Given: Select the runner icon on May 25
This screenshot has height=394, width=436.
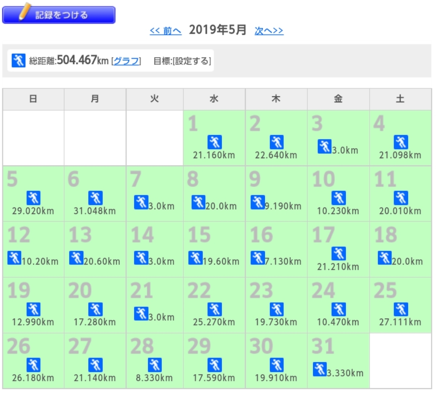Looking at the screenshot, I should [400, 309].
